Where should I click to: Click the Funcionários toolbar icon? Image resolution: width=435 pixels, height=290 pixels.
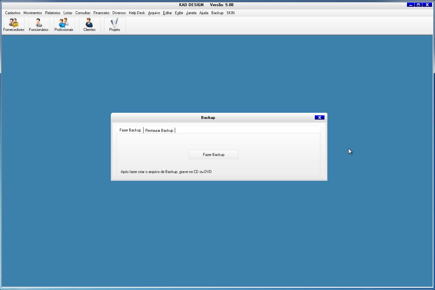[39, 25]
